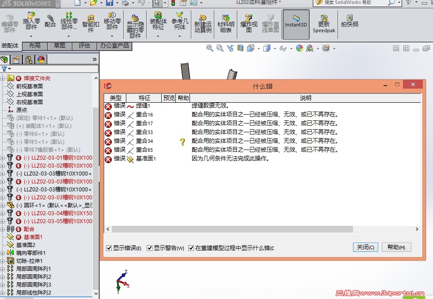Select the 配合 (Mate) tool in the ribbon
This screenshot has height=299, width=433.
pyautogui.click(x=50, y=21)
